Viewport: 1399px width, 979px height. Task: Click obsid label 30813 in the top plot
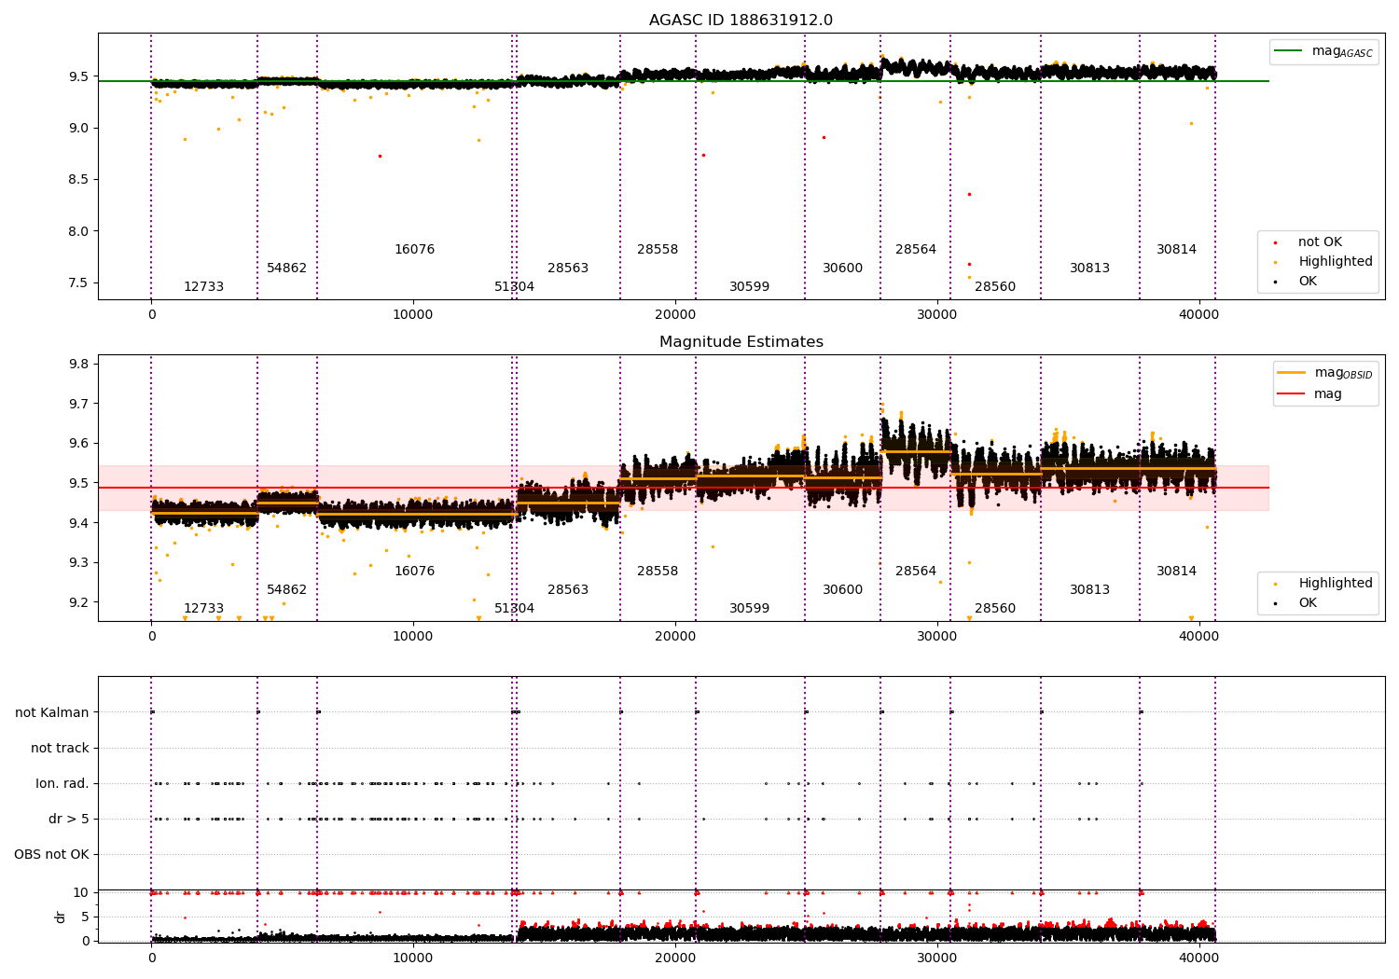point(1089,269)
